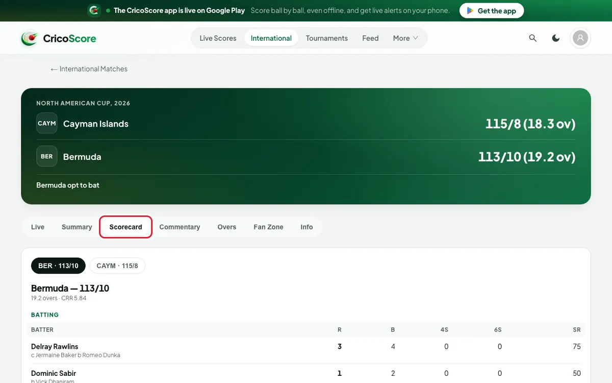Click the BATTING section label

click(45, 315)
